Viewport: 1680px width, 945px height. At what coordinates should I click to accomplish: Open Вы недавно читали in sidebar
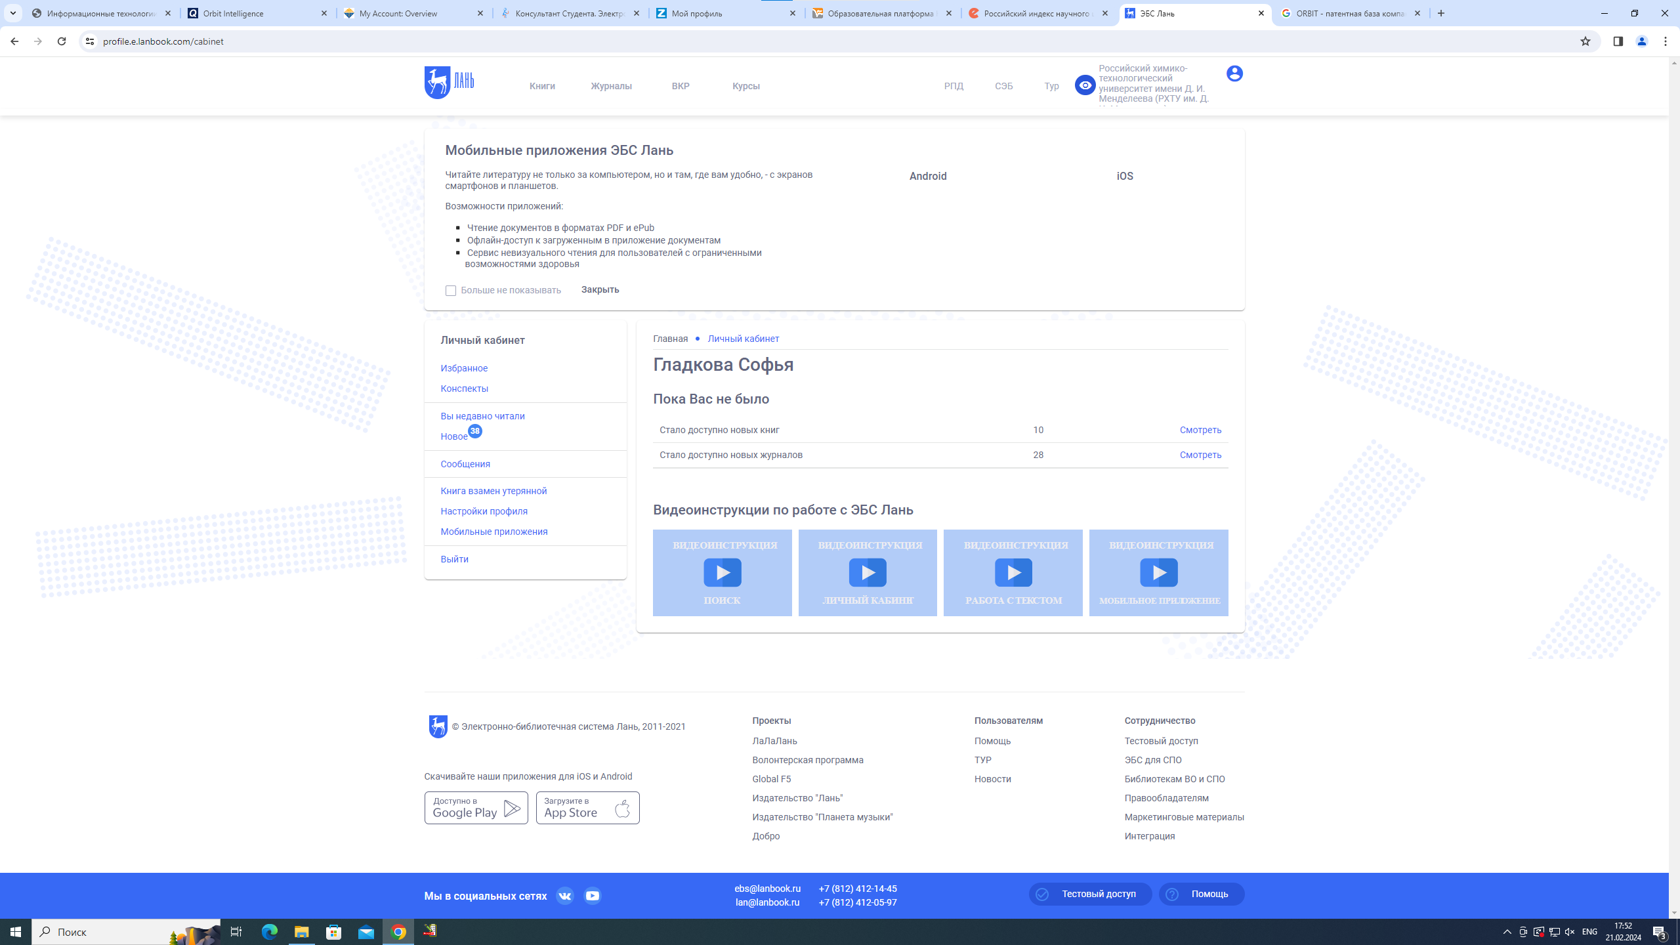[x=482, y=416]
